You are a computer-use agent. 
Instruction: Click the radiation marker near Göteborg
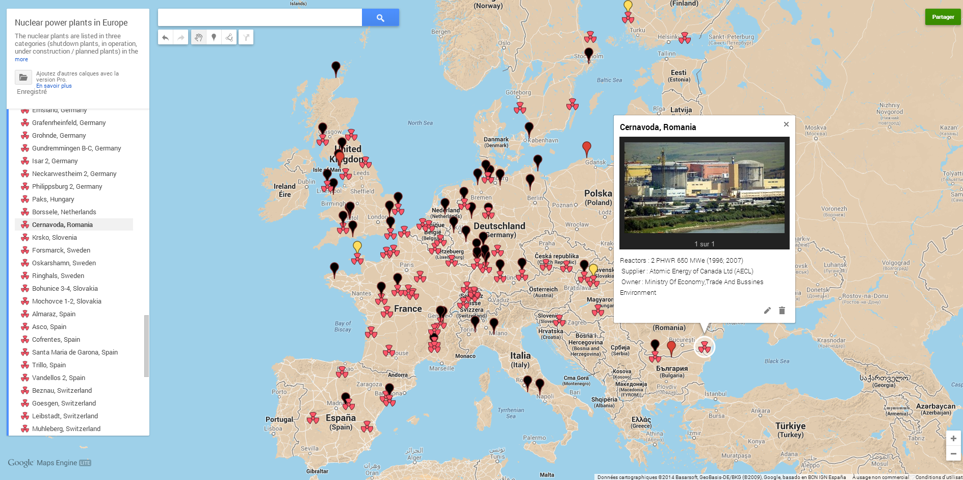click(x=520, y=108)
